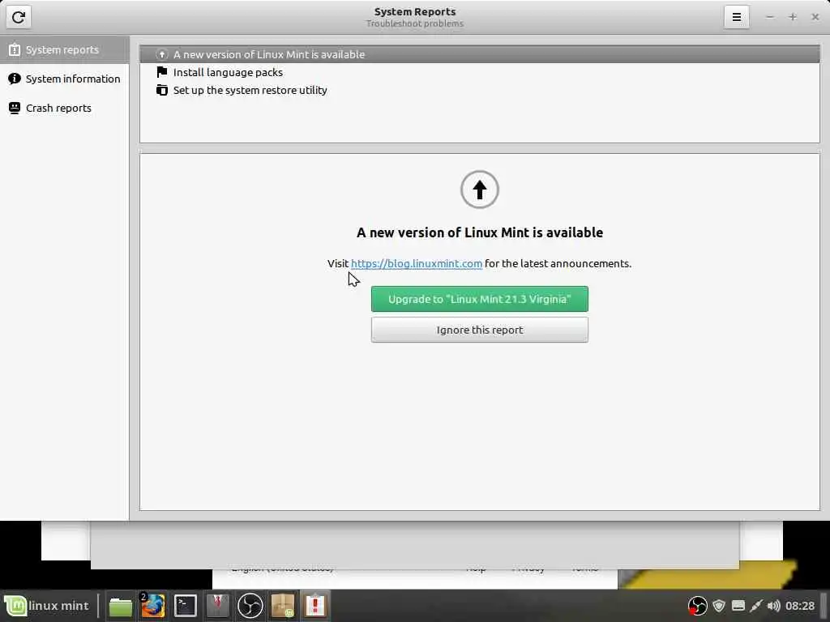Screen dimensions: 830x622
Task: Open System information in the sidebar
Action: 65,79
